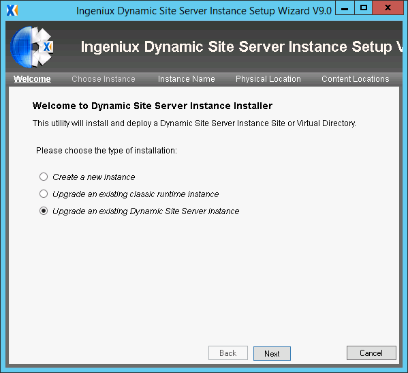Screen dimensions: 408x373
Task: Jump to the Content Locations step
Action: (x=355, y=79)
